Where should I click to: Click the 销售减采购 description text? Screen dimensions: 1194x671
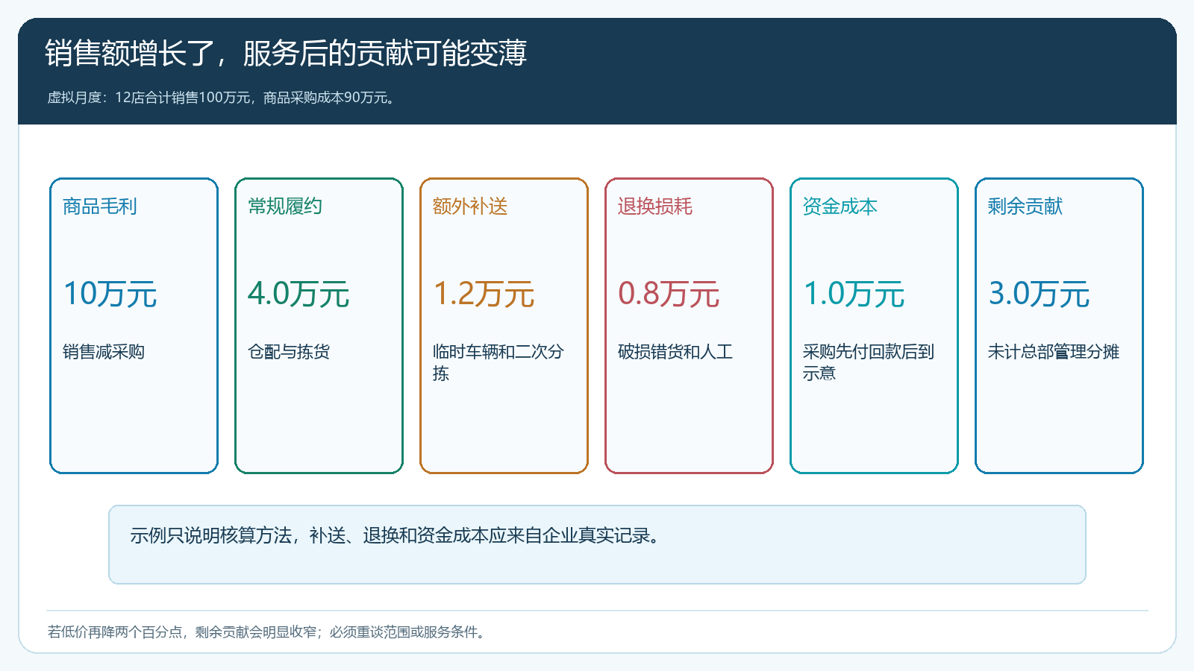[x=104, y=352]
